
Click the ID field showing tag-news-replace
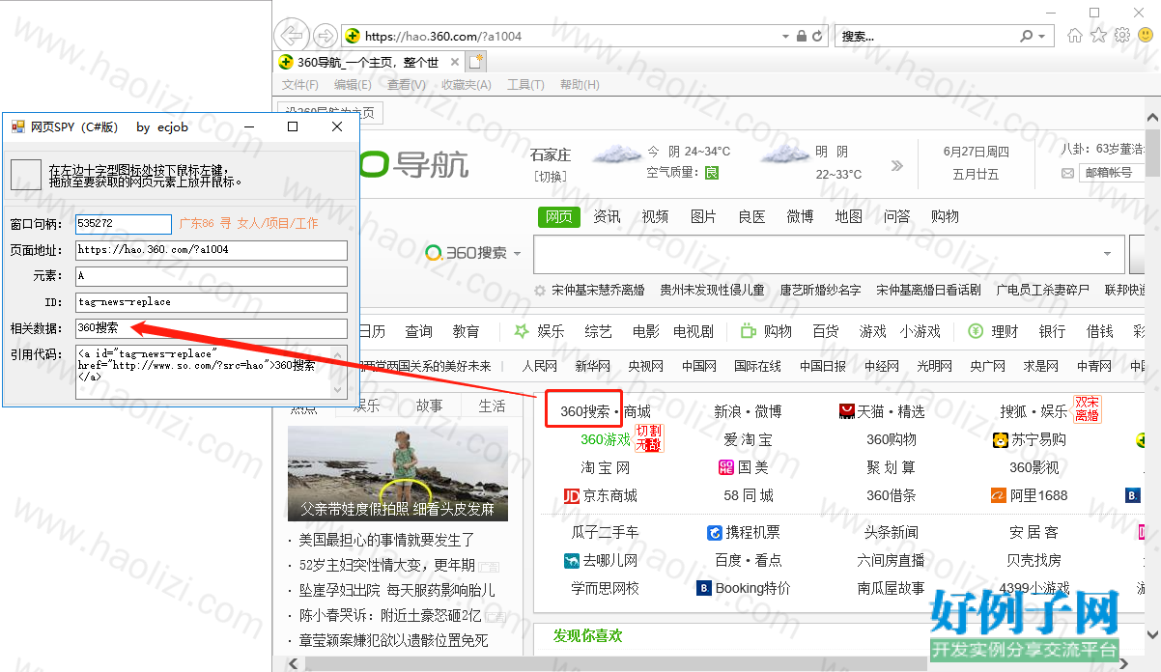point(211,302)
